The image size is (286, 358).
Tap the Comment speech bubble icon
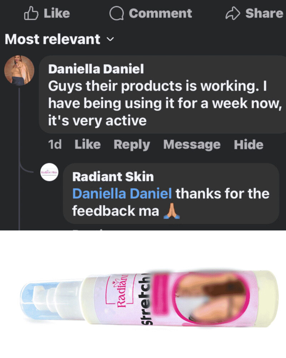tap(117, 13)
